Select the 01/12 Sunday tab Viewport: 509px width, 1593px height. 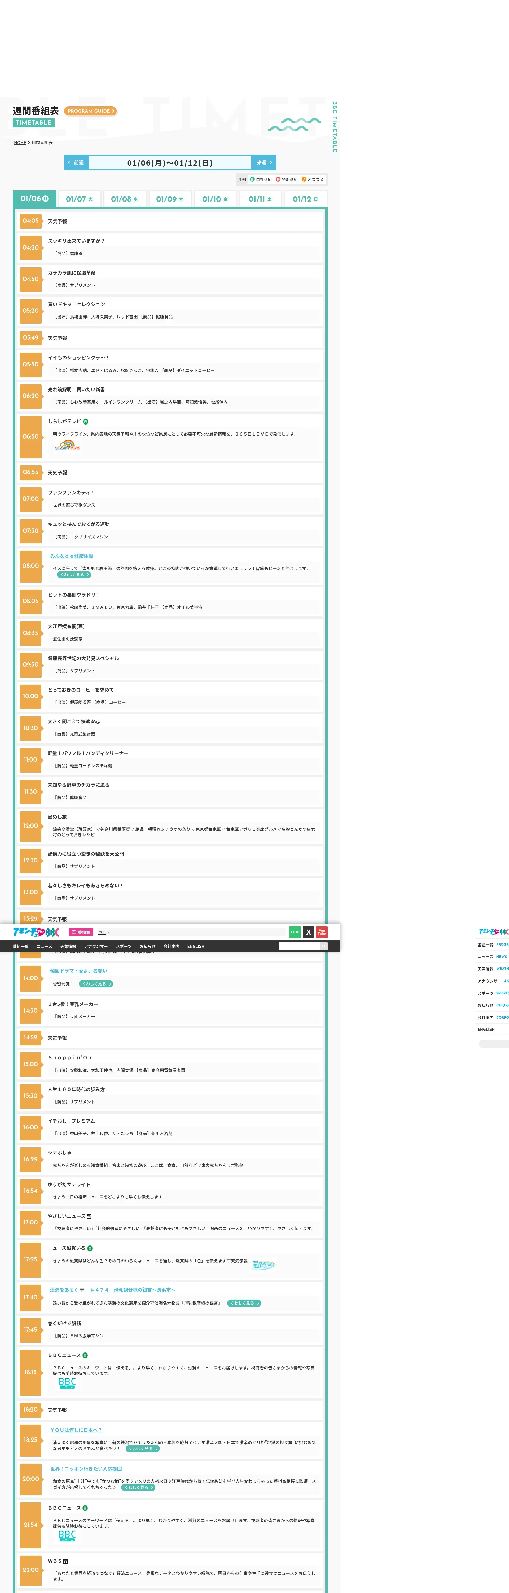pos(305,199)
